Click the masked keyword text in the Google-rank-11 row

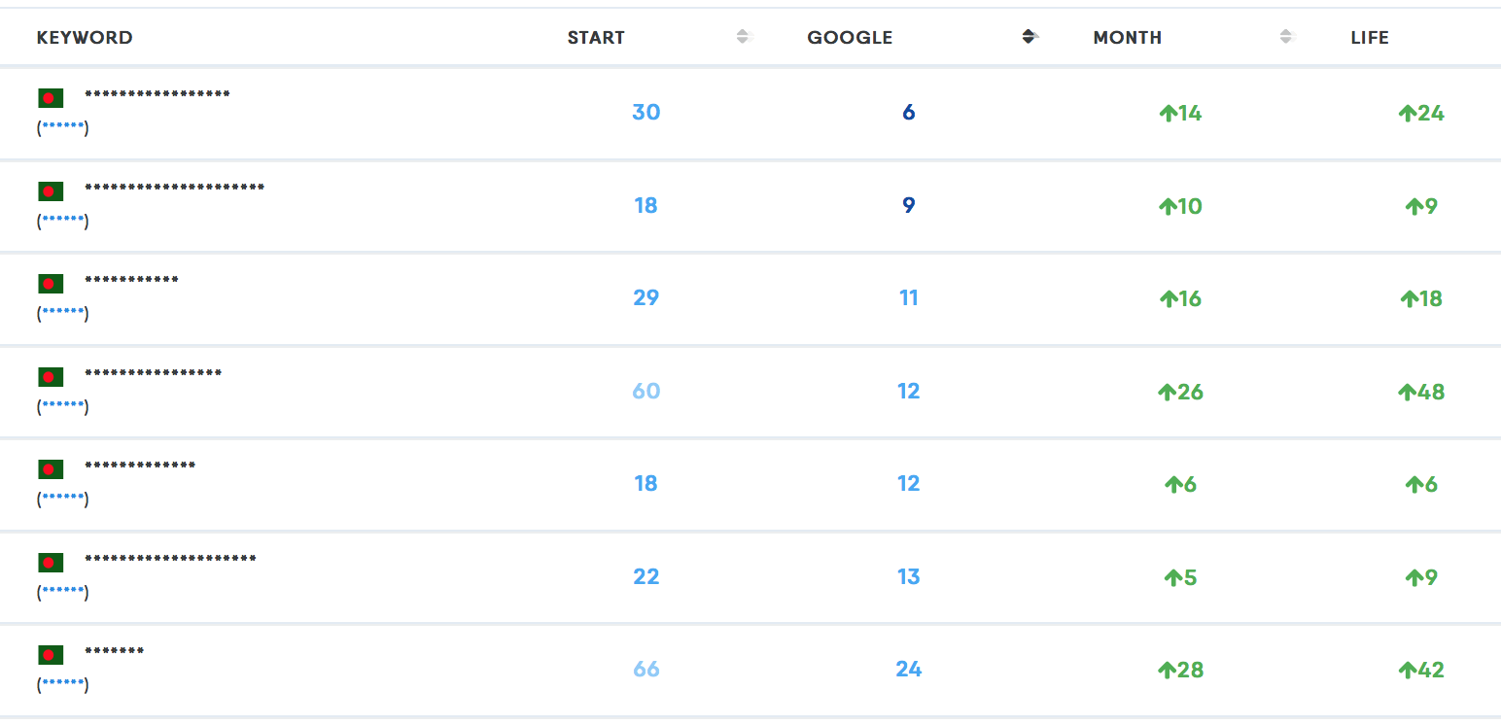(x=131, y=281)
